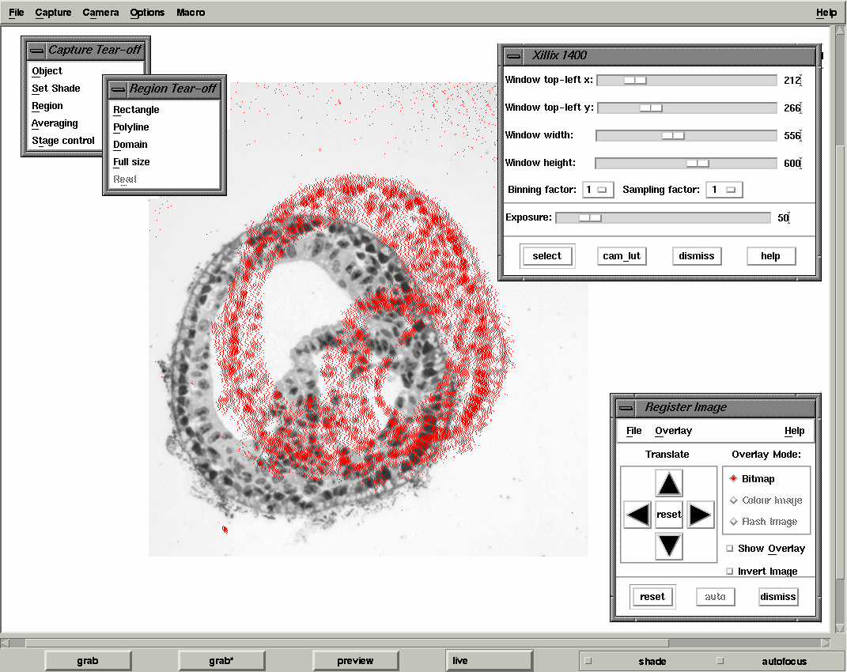Image resolution: width=847 pixels, height=672 pixels.
Task: Open the Register Image window menu button
Action: [x=626, y=408]
